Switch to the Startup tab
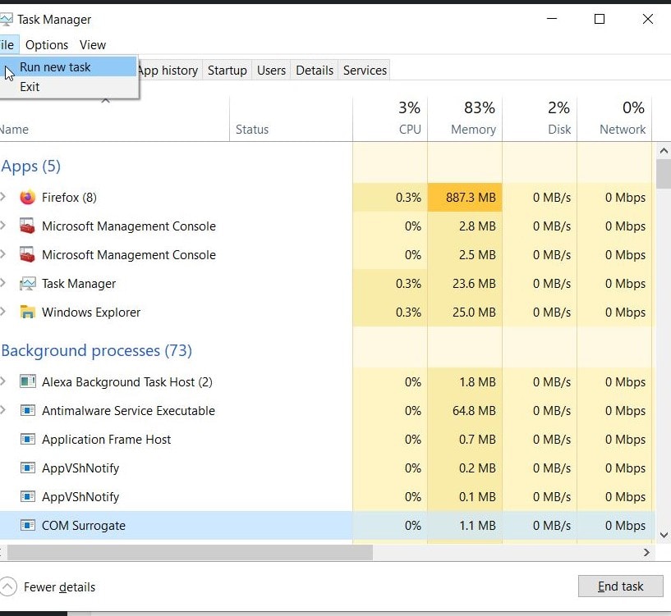This screenshot has height=616, width=671. pos(227,70)
